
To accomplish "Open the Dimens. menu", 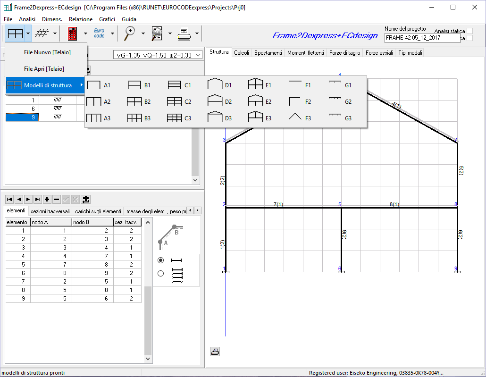I will coord(52,19).
